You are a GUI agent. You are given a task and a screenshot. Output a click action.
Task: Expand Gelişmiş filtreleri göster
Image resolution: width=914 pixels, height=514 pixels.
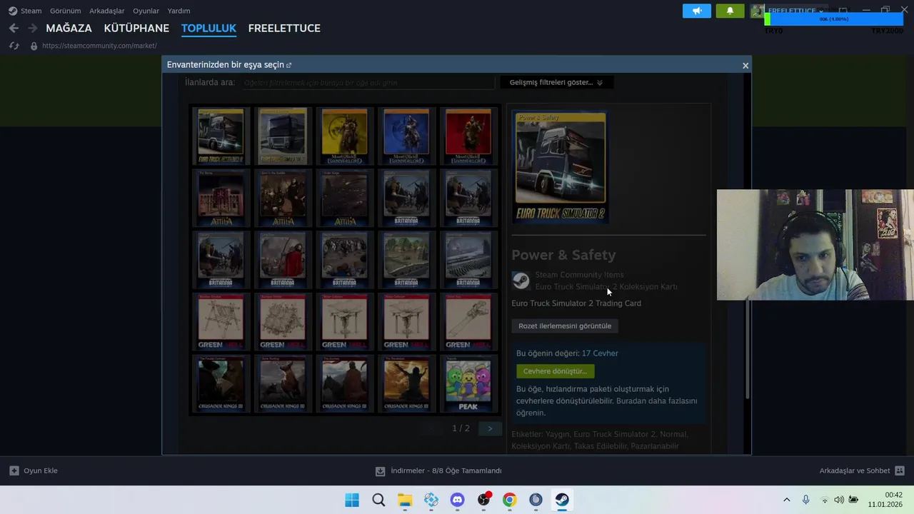(x=556, y=83)
